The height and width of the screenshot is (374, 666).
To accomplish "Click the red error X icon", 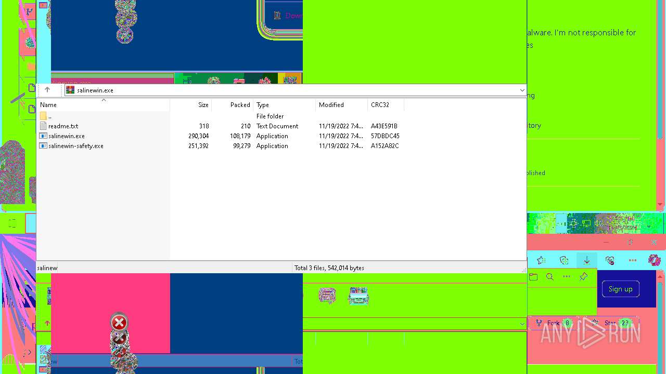I will click(119, 323).
